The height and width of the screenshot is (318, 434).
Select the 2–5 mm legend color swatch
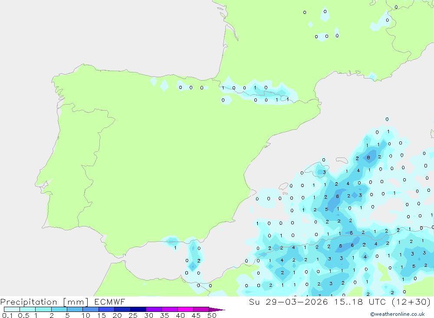(59, 309)
